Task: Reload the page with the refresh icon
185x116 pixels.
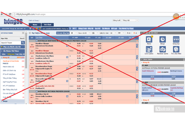Action: [10, 14]
